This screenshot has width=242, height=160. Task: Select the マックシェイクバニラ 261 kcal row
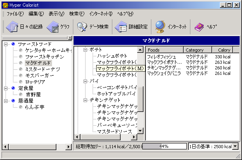[x=189, y=73]
